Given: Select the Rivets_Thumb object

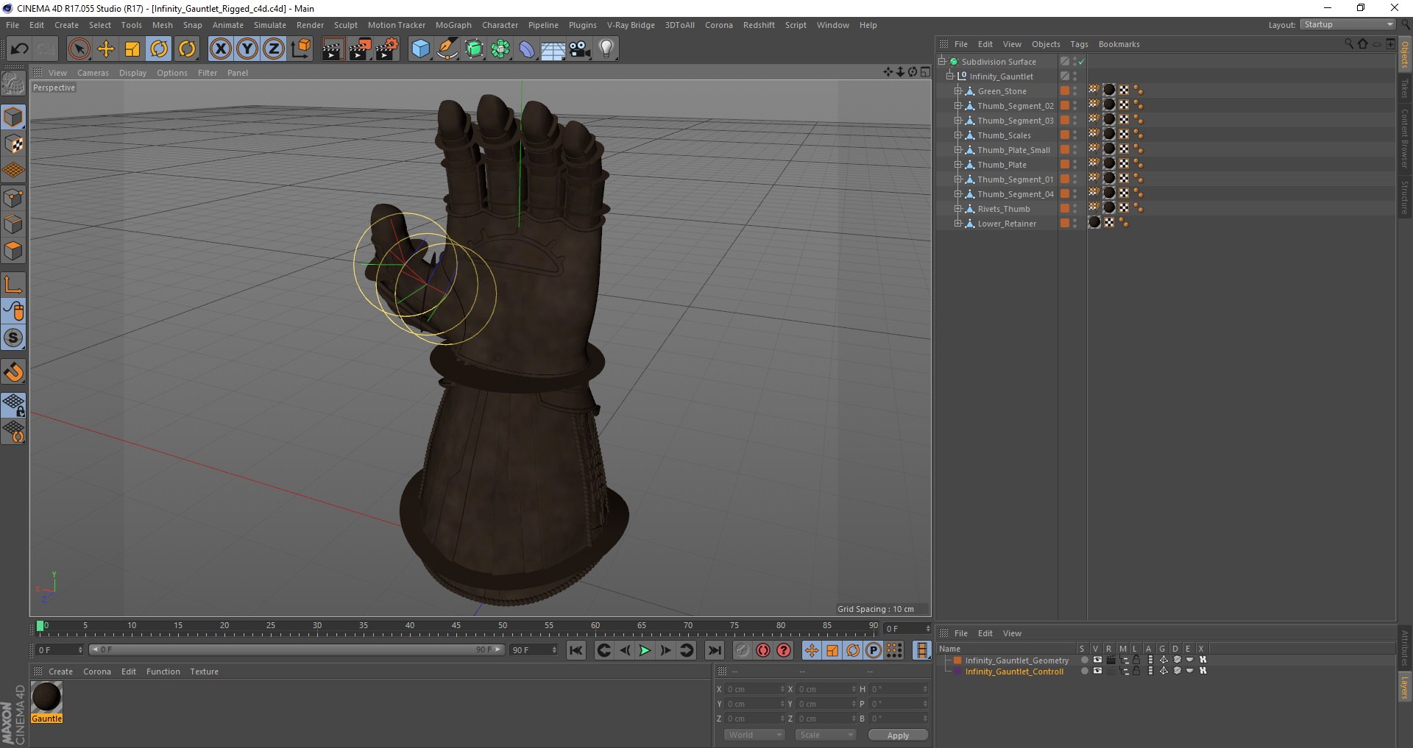Looking at the screenshot, I should click(x=1003, y=209).
